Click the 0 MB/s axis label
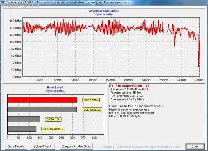Screen dimensions: 208x151 [x=17, y=77]
